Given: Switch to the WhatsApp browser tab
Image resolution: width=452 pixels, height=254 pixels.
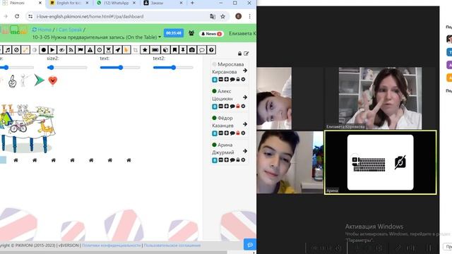Looking at the screenshot, I should click(116, 3).
